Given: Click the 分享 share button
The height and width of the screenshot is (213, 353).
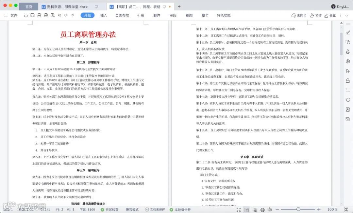Looking at the screenshot, I should click(x=330, y=16).
